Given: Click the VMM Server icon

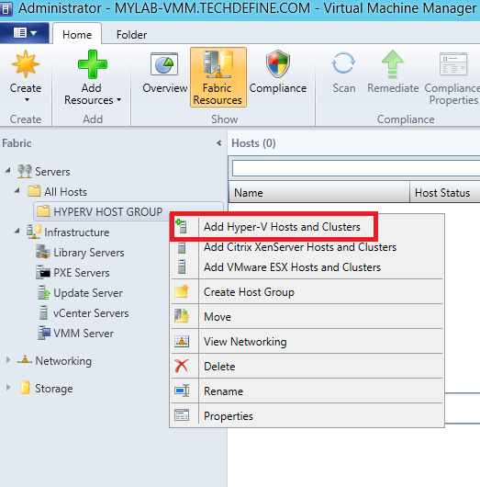Looking at the screenshot, I should (x=44, y=333).
